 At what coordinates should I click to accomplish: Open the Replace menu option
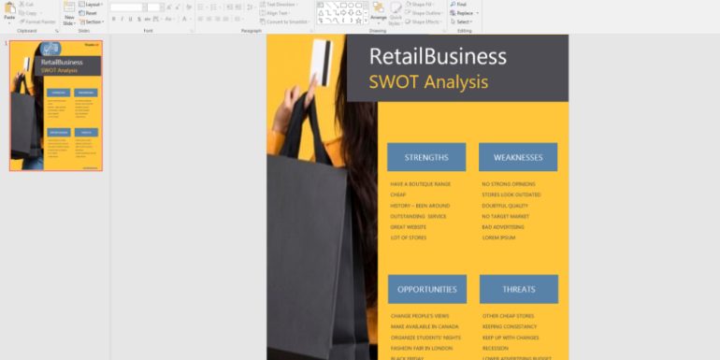tap(464, 13)
